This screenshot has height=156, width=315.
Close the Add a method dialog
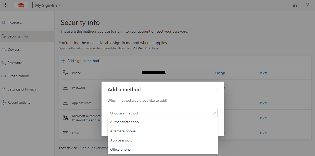216,89
